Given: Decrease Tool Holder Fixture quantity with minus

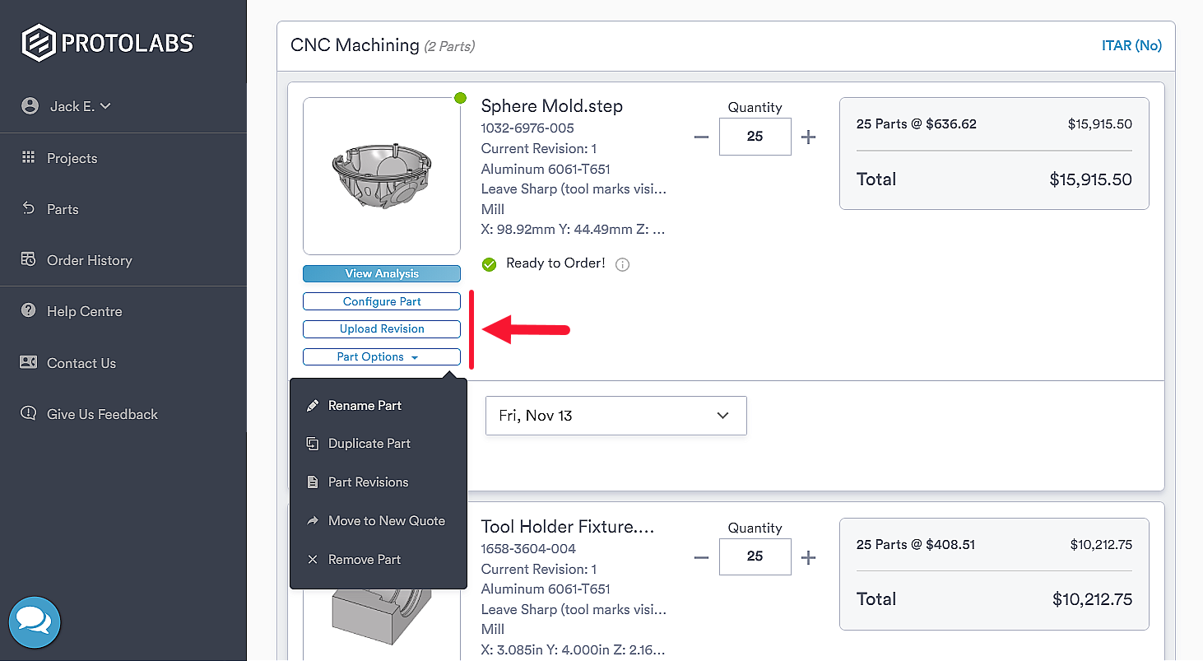Looking at the screenshot, I should click(701, 557).
